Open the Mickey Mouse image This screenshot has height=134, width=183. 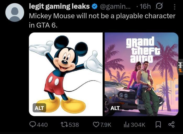point(66,74)
